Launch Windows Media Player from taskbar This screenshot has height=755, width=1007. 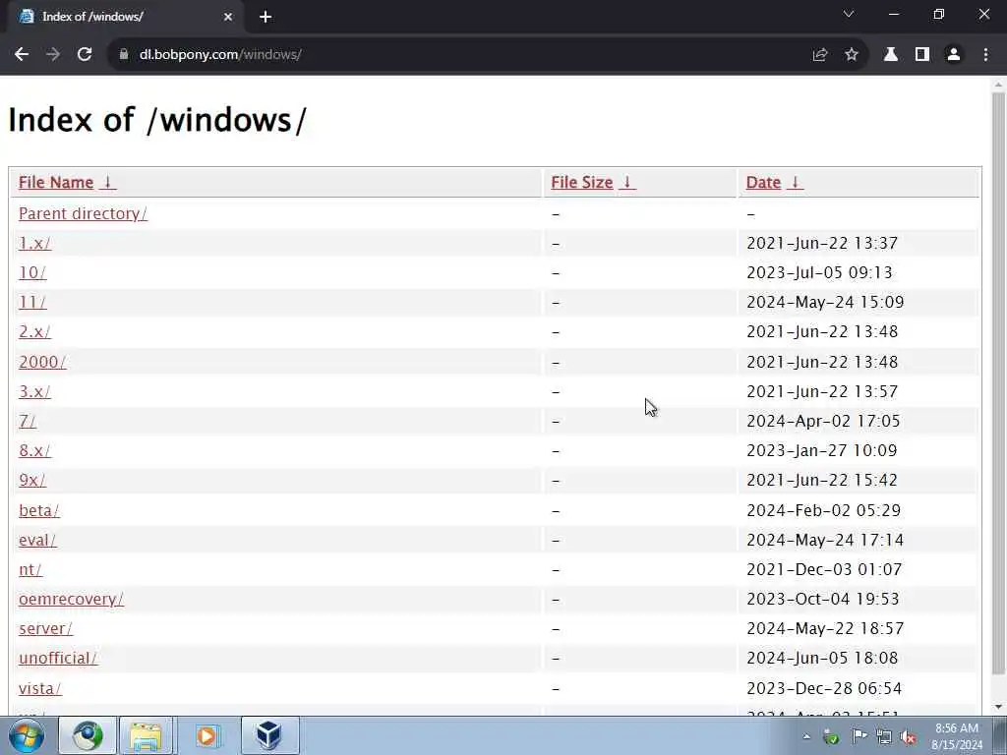(x=207, y=735)
